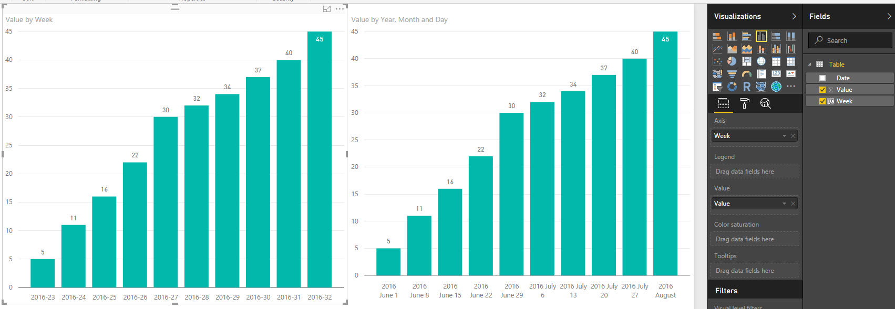895x309 pixels.
Task: Select the Stacked bar chart visual
Action: [x=717, y=36]
